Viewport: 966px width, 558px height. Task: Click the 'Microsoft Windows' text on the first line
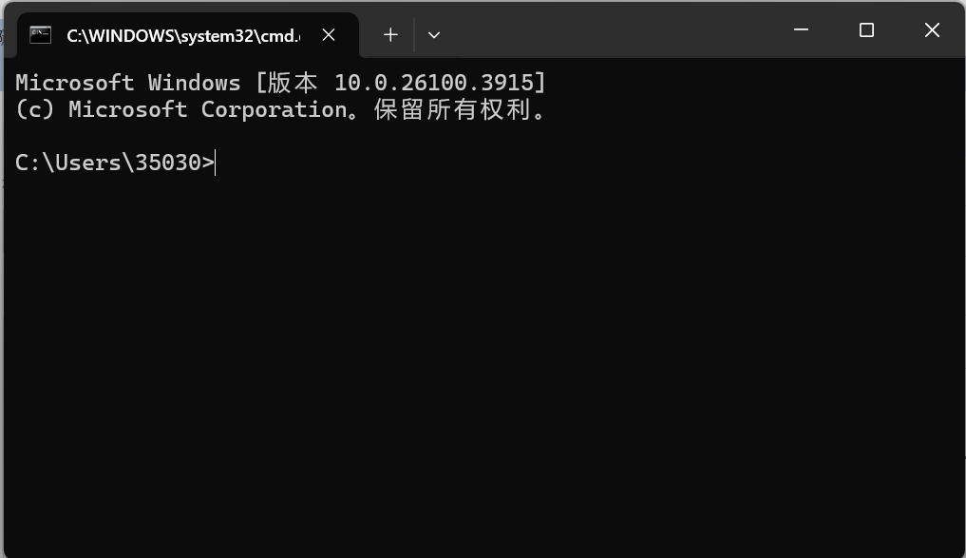[x=127, y=83]
